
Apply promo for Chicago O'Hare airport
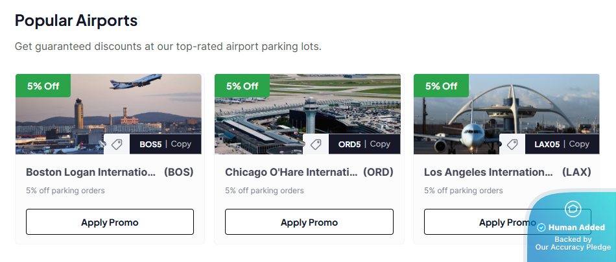tap(309, 222)
